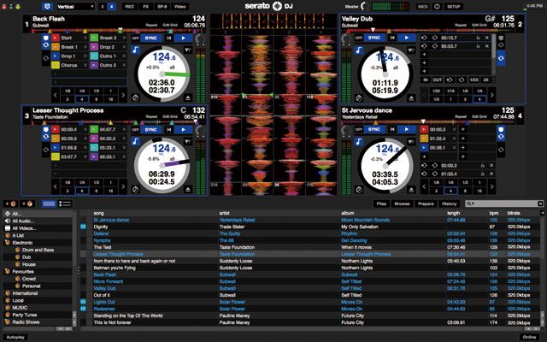Shift deck 1 auto-loop sizes right
Viewport: 547px width, 342px height.
coord(123,95)
